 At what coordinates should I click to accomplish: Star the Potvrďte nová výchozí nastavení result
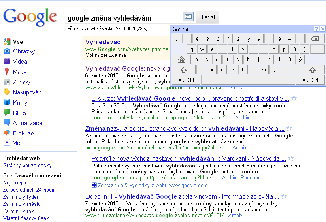[291, 159]
